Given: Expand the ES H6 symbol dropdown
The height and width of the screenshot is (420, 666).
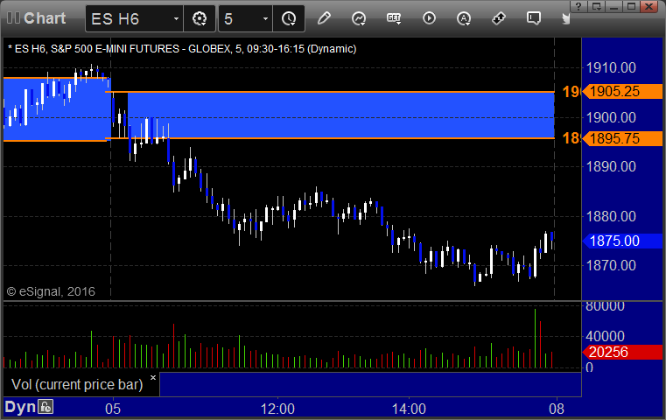Looking at the screenshot, I should [x=176, y=18].
